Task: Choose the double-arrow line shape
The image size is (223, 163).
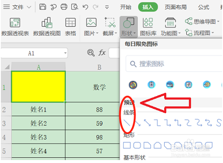Action: click(148, 123)
